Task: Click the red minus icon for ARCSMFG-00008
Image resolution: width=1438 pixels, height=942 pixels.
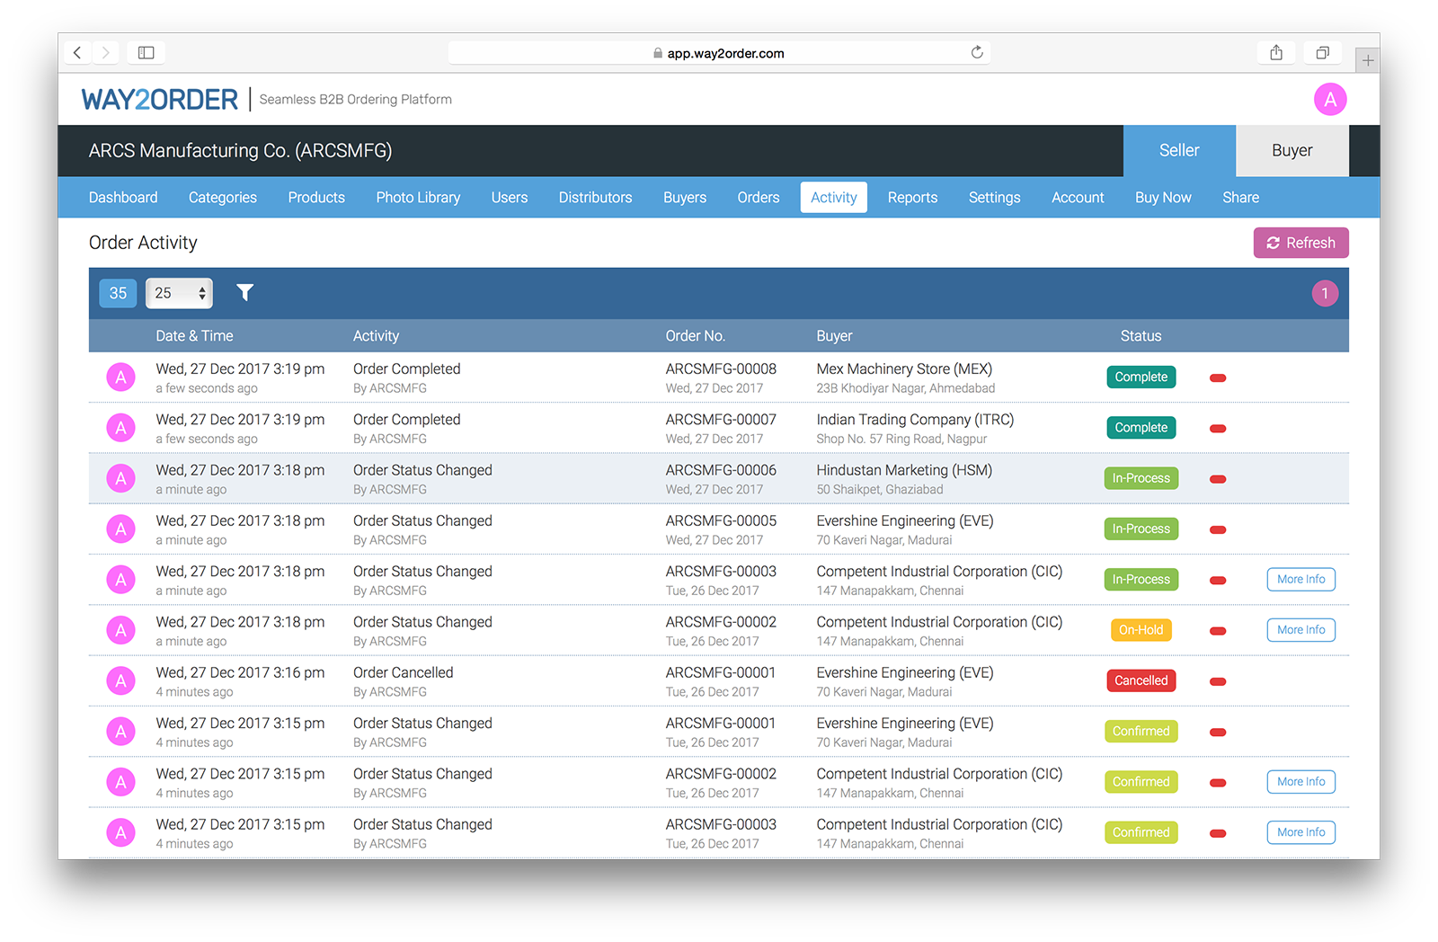Action: point(1218,378)
